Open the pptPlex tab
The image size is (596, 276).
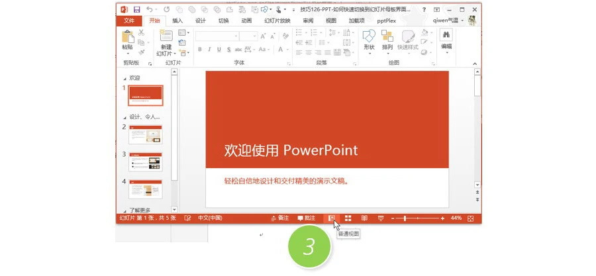386,21
